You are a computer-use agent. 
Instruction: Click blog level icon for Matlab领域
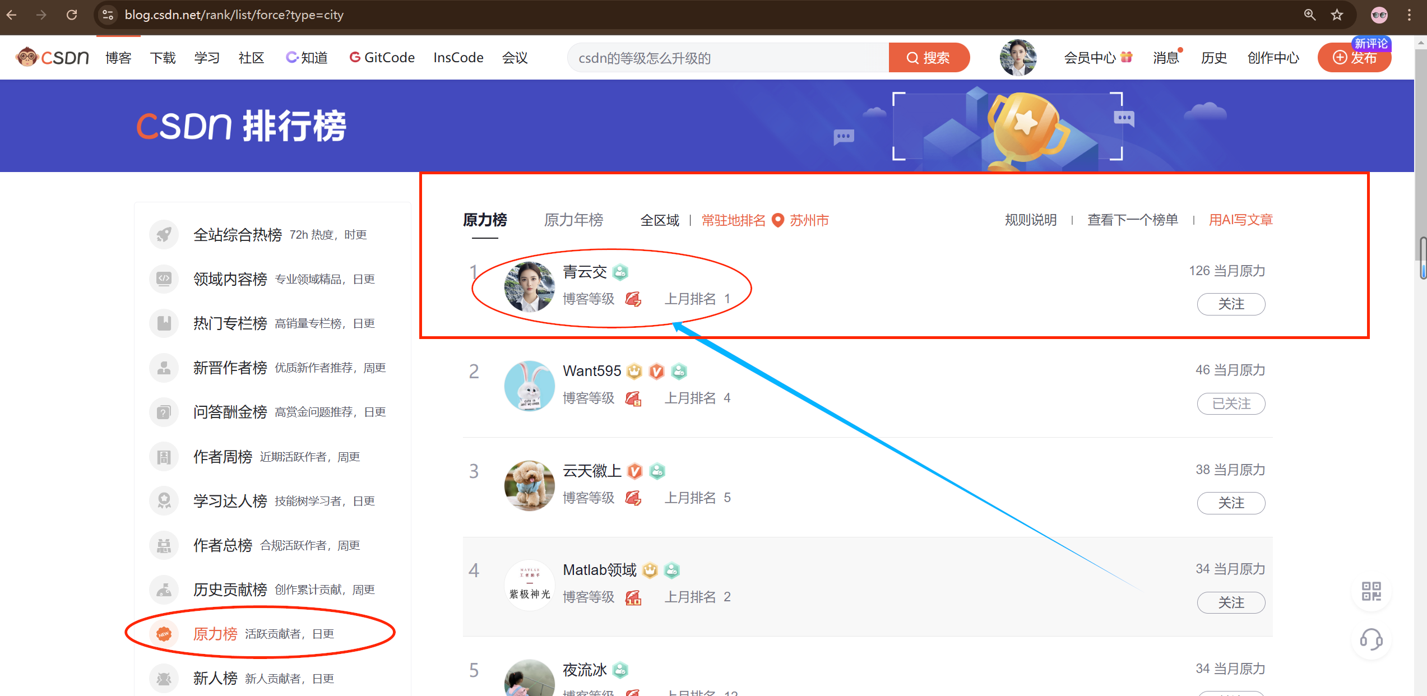(633, 597)
